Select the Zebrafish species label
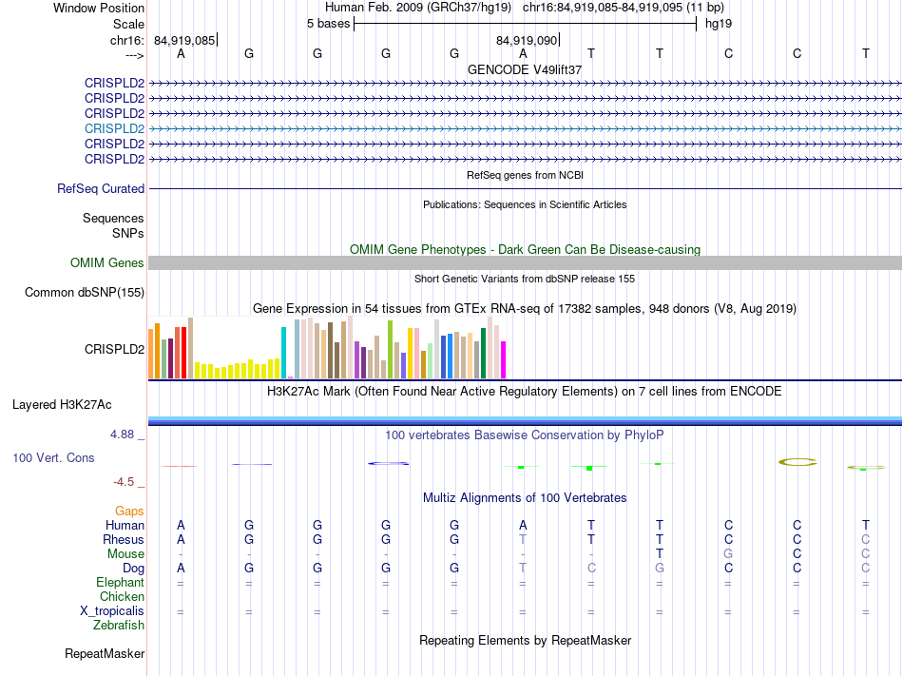Image resolution: width=903 pixels, height=676 pixels. 119,626
